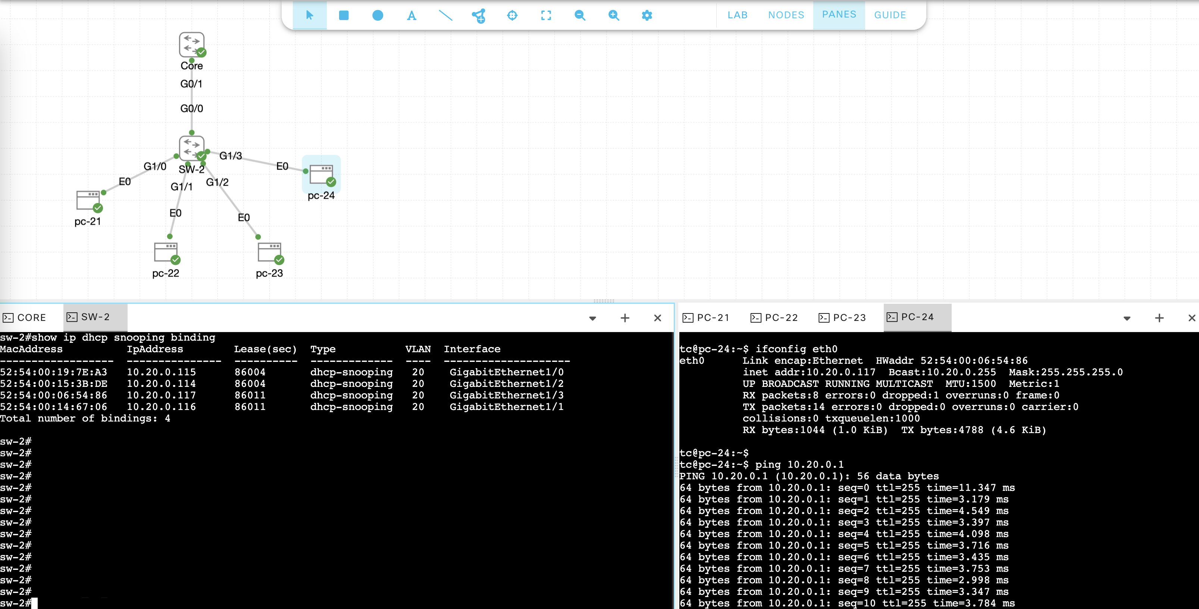Toggle the PANES tab

click(x=839, y=15)
